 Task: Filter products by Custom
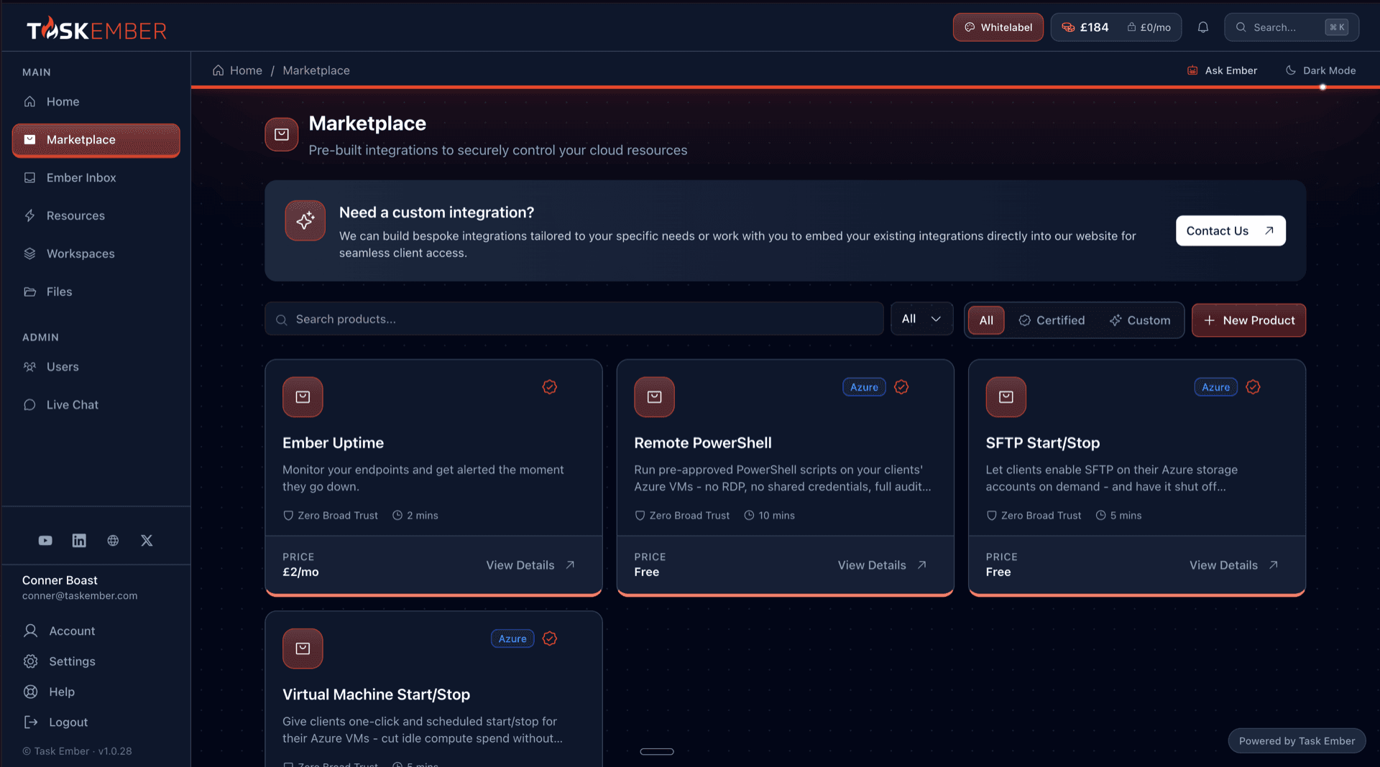coord(1140,320)
